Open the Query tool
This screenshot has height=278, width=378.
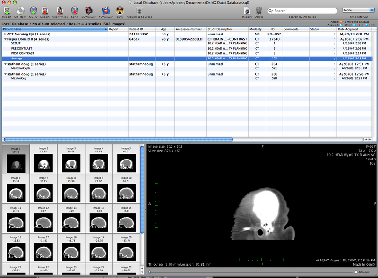point(34,10)
